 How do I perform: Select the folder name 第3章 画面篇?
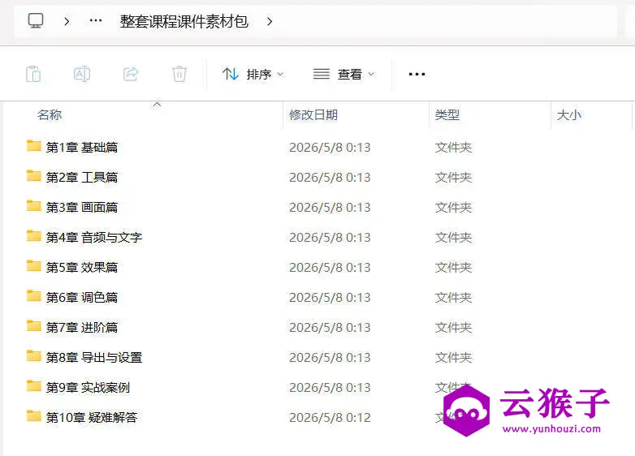click(82, 207)
